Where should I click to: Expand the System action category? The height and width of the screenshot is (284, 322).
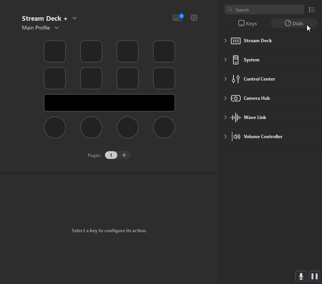(225, 60)
